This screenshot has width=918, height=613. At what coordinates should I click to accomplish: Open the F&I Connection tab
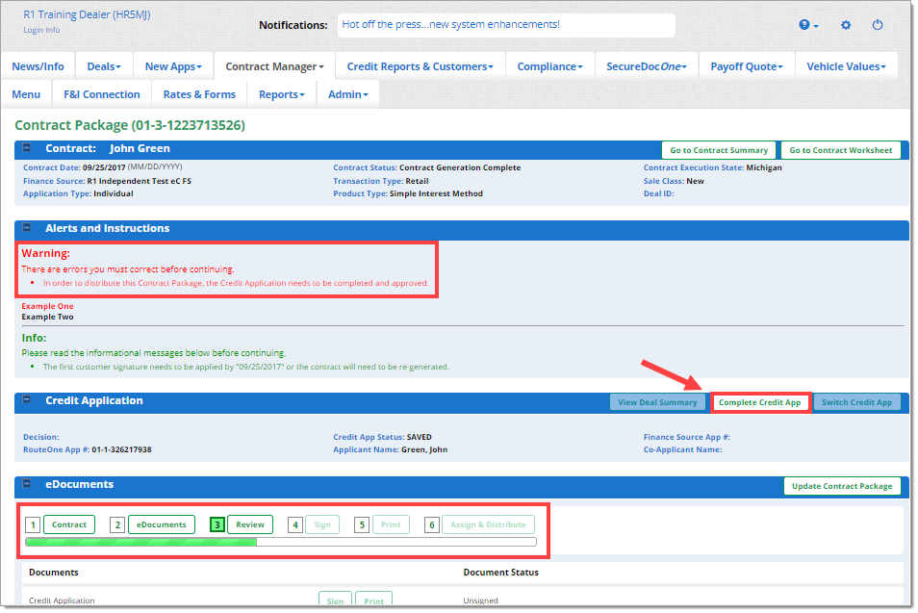(102, 94)
